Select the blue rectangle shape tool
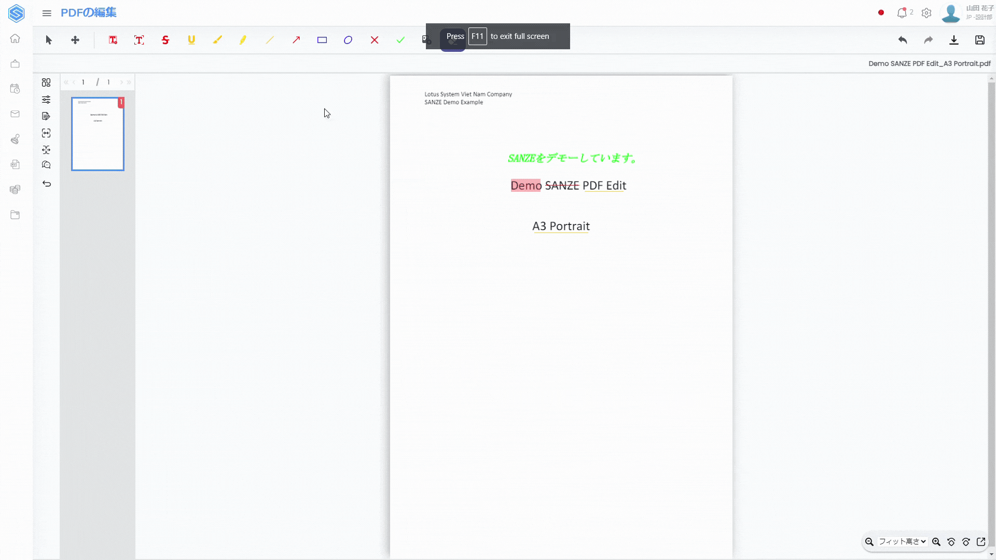Viewport: 996px width, 560px height. click(322, 40)
